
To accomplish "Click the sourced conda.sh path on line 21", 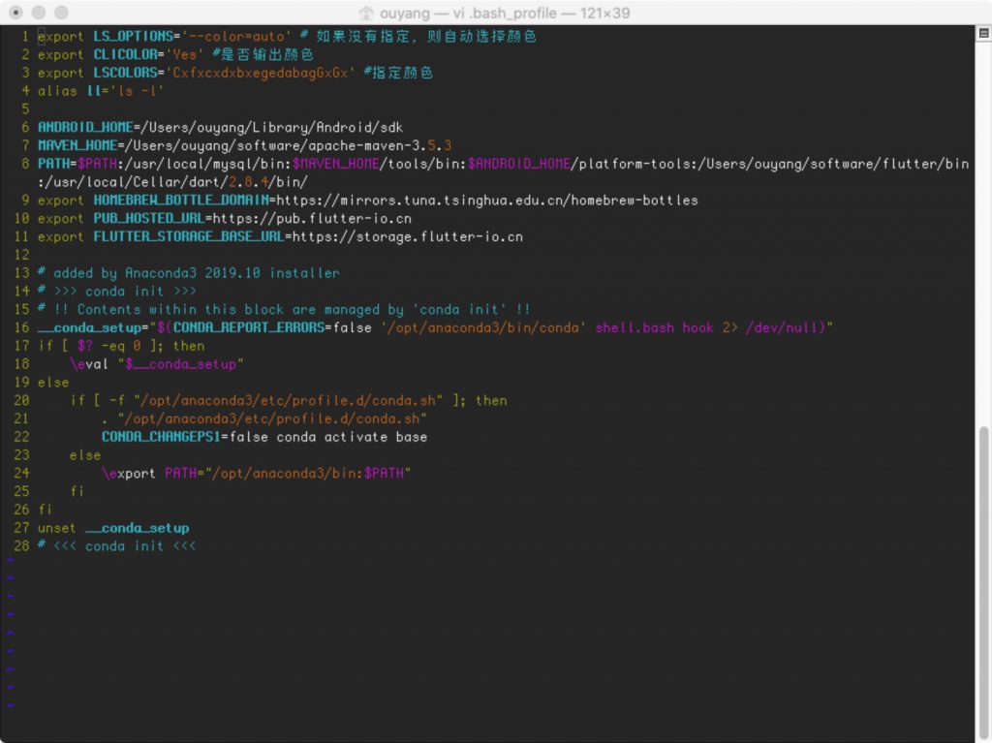I will [272, 418].
